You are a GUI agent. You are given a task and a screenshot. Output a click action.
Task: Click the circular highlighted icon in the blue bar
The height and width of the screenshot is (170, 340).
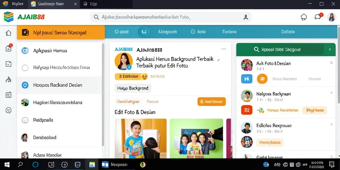tap(143, 32)
